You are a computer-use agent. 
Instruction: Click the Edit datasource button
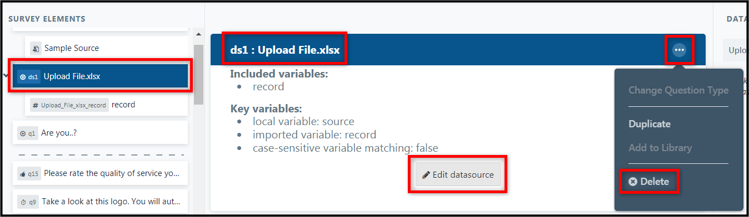click(x=458, y=175)
